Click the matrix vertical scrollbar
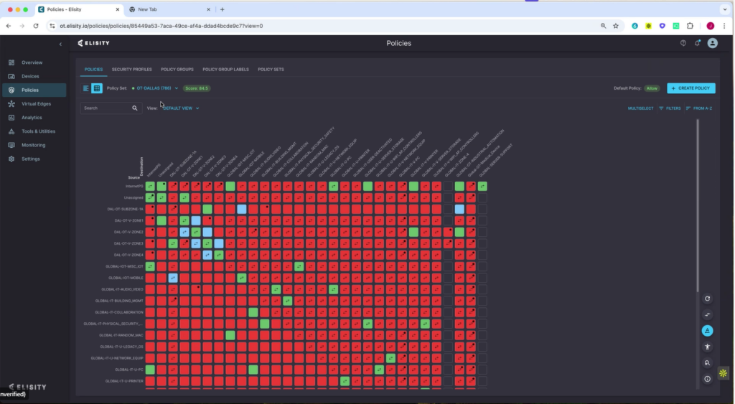 (x=698, y=205)
